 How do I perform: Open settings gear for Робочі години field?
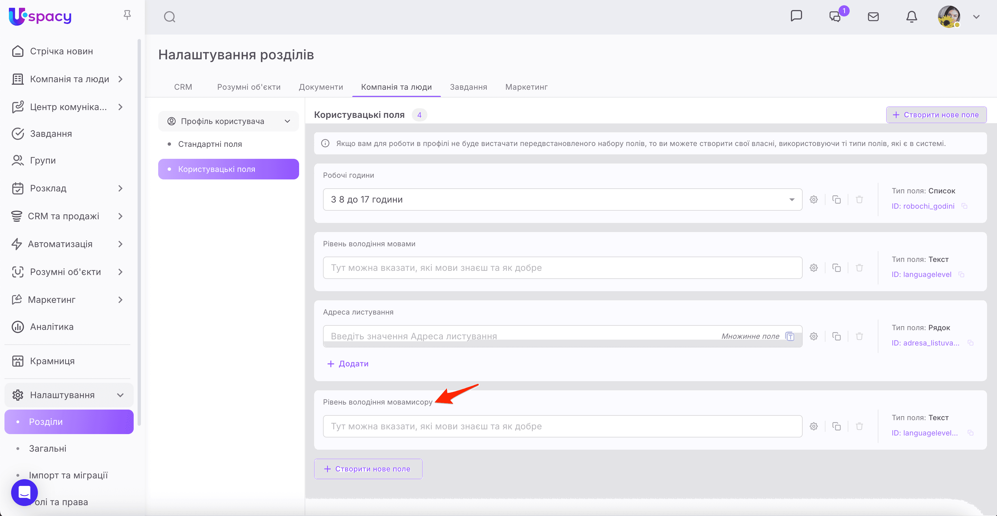click(813, 199)
